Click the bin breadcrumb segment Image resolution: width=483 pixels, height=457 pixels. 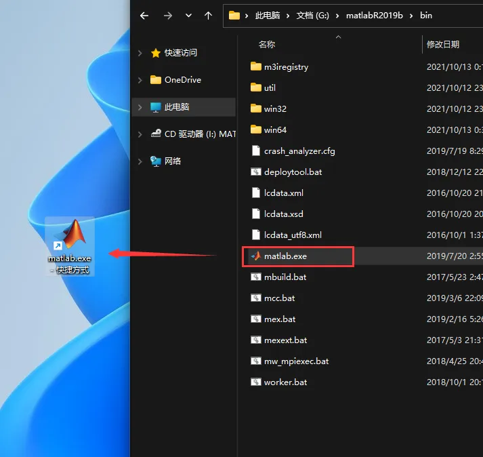pos(426,16)
